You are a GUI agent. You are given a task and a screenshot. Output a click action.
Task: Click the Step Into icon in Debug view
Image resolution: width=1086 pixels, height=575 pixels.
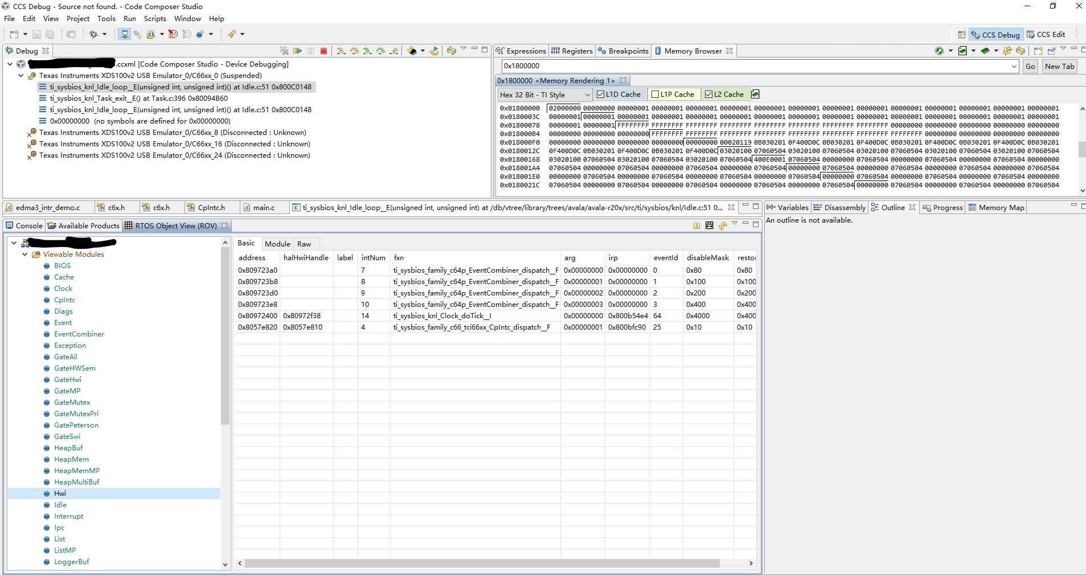tap(341, 51)
